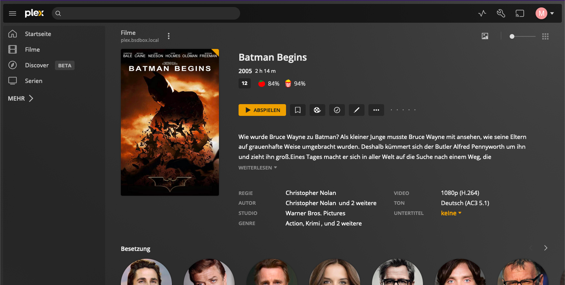This screenshot has width=565, height=285.
Task: Click the Filme breadcrumb link
Action: pos(128,33)
